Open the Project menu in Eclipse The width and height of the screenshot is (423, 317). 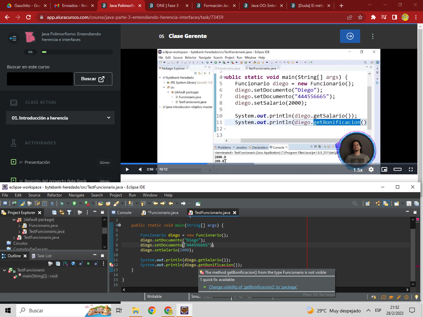click(116, 195)
